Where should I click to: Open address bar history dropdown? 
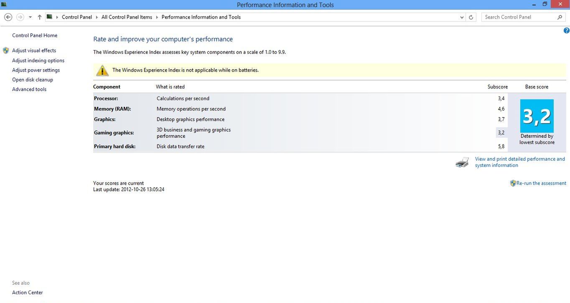462,17
